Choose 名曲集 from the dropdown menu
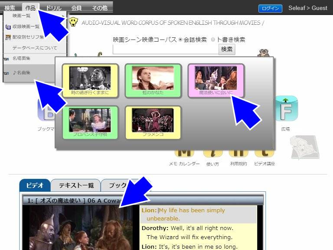Image resolution: width=333 pixels, height=250 pixels. [x=22, y=72]
